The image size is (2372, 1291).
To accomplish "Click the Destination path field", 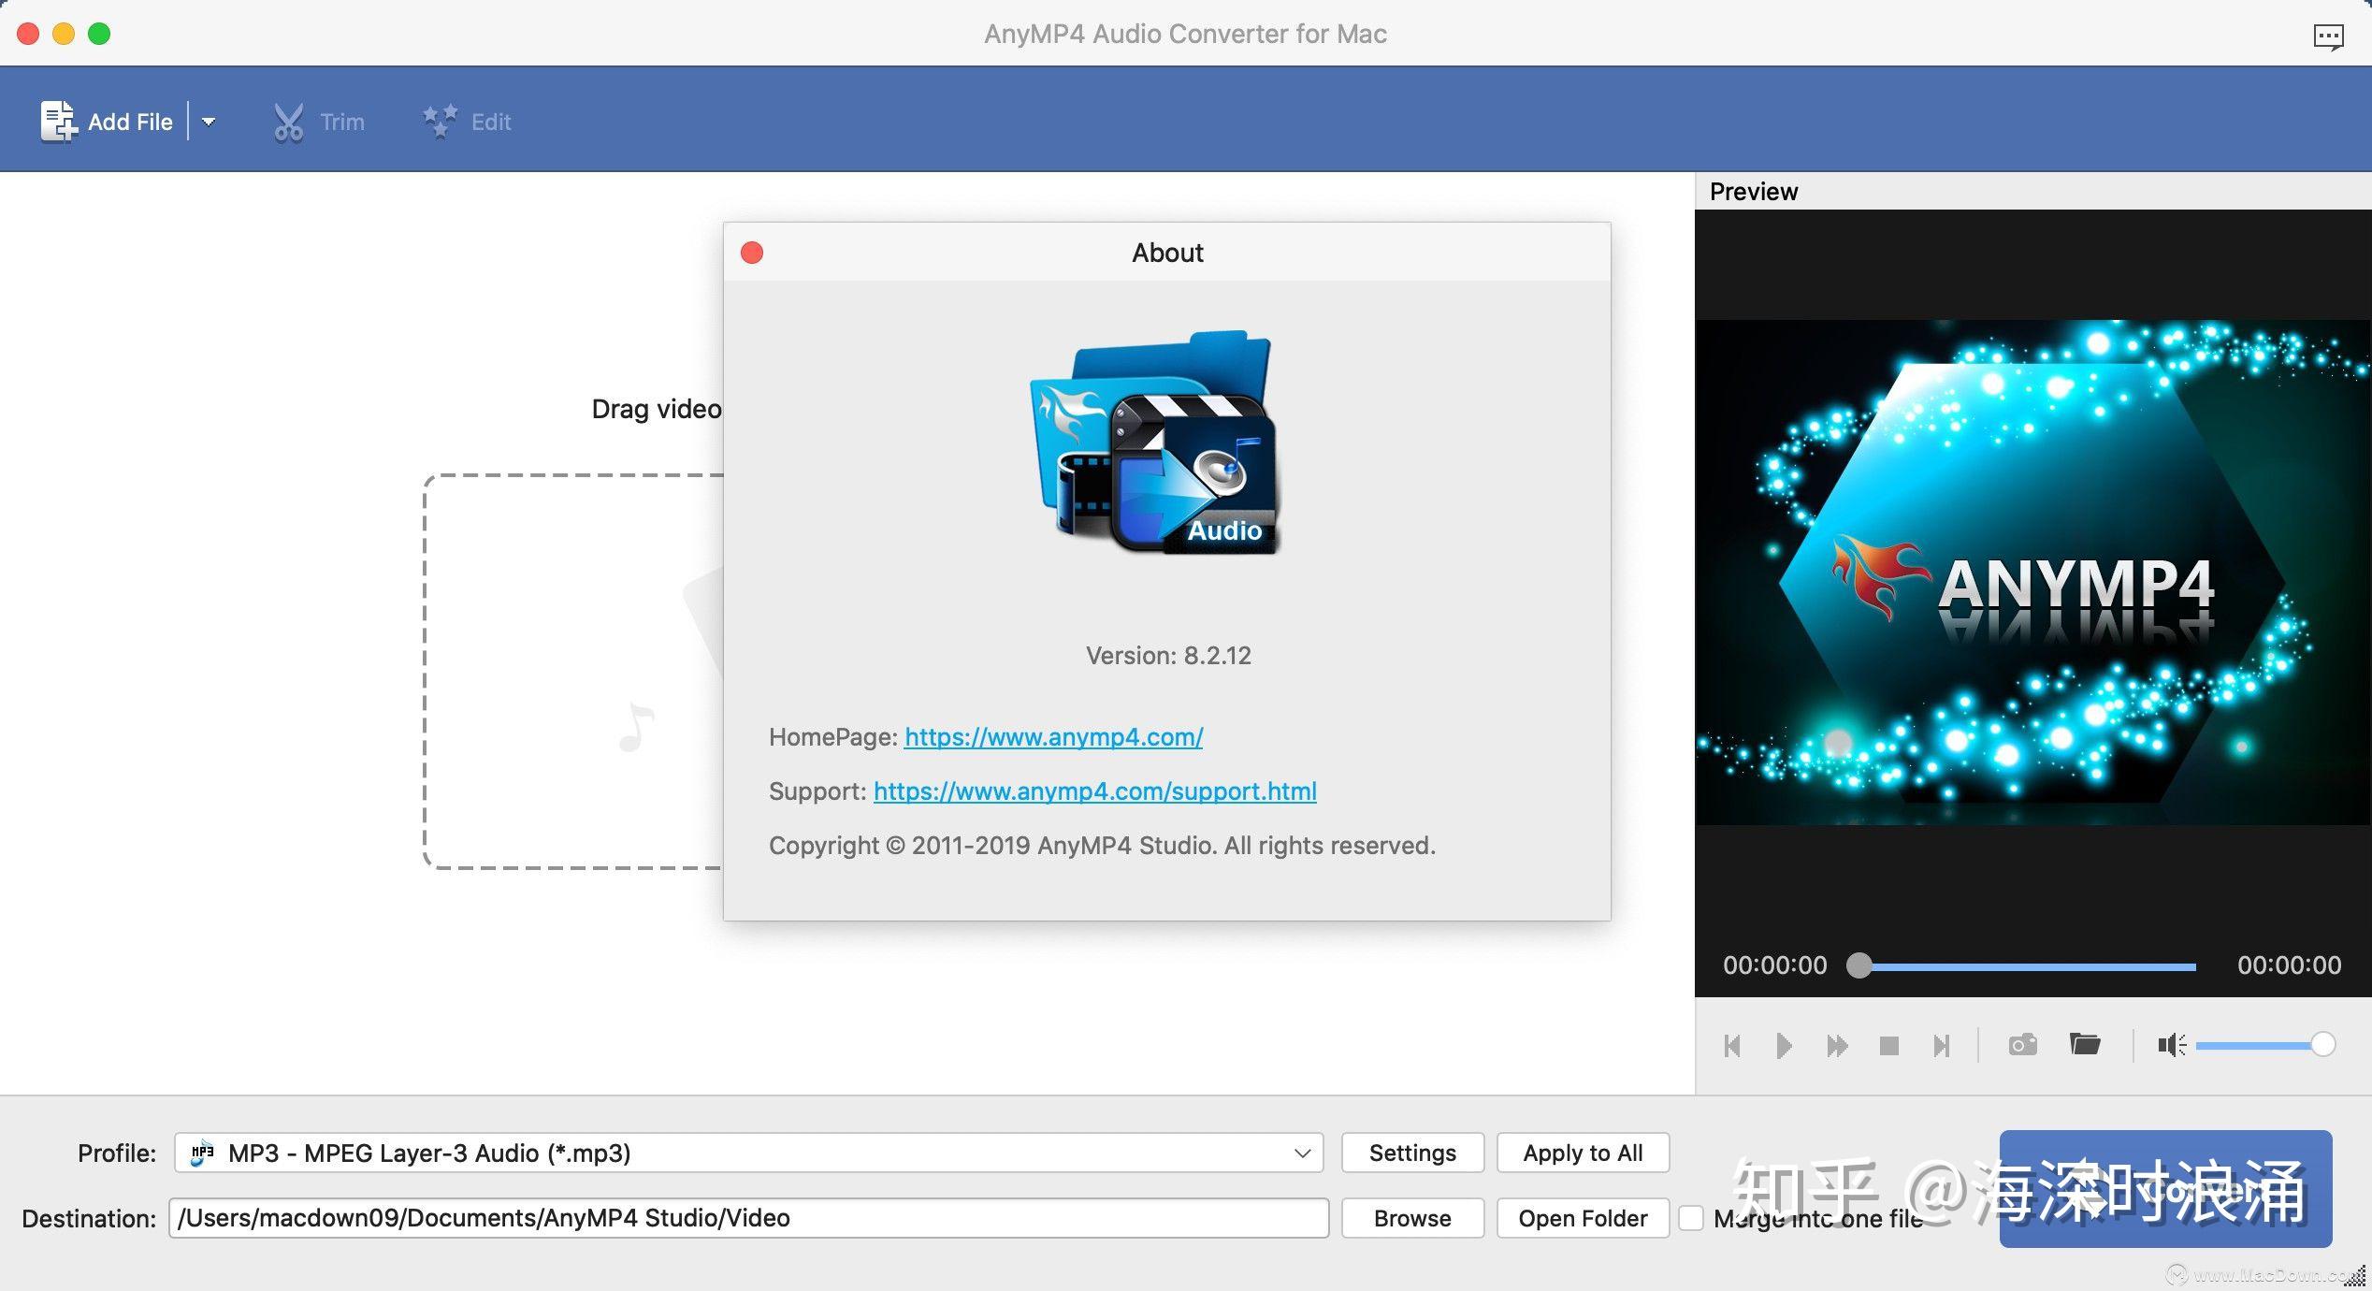I will 748,1218.
